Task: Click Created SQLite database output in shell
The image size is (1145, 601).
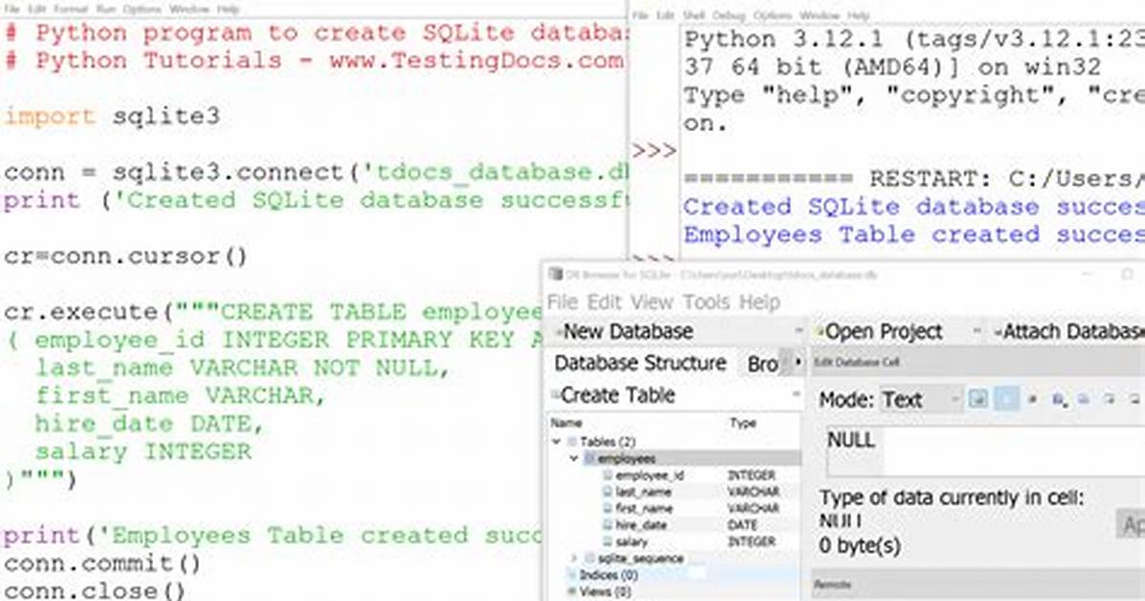Action: tap(913, 207)
